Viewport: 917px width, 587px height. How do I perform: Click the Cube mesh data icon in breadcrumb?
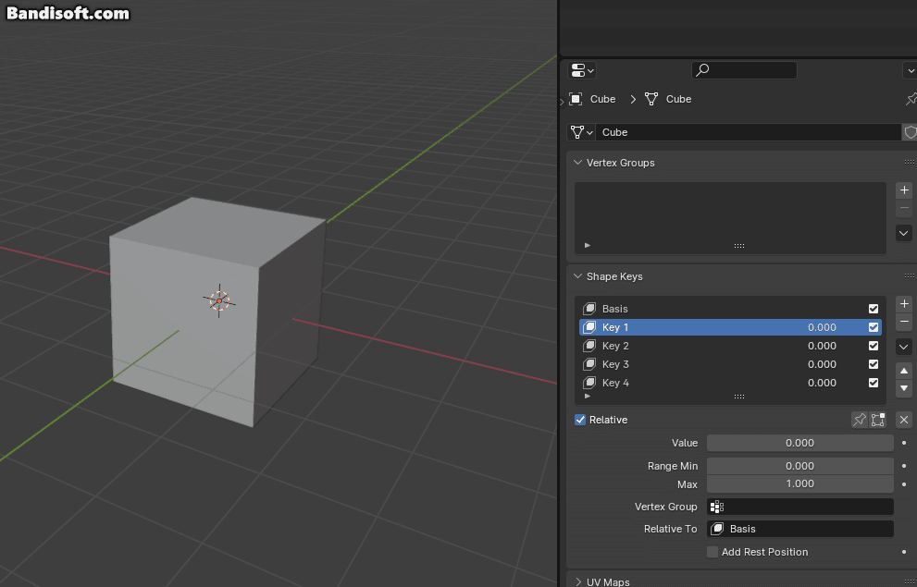[651, 99]
